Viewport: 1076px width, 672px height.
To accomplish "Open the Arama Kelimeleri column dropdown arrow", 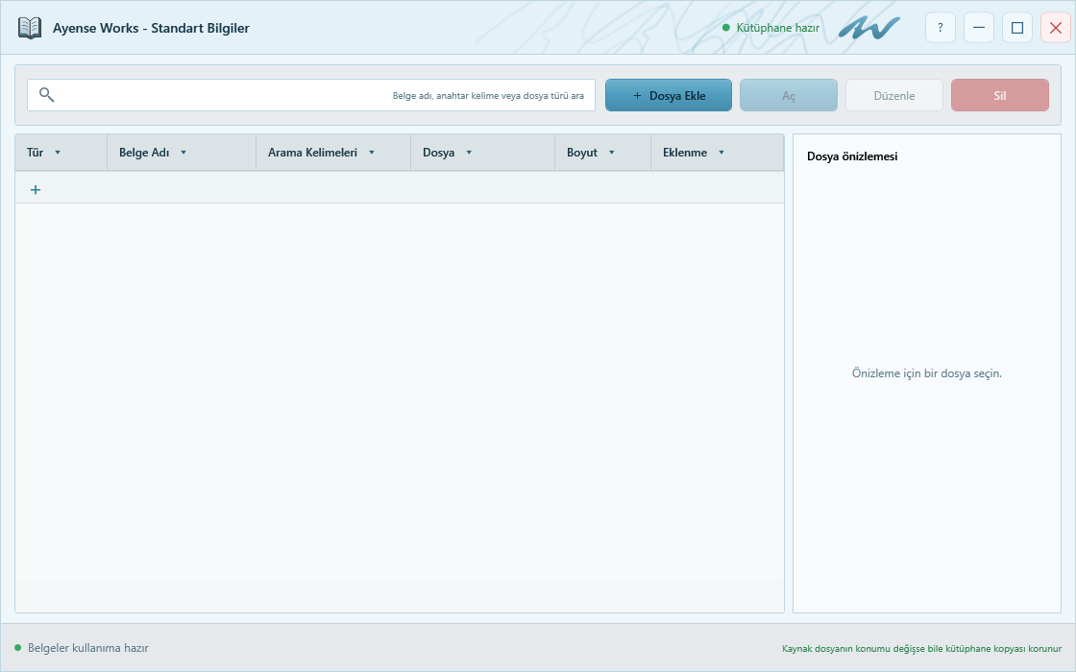I will coord(371,153).
